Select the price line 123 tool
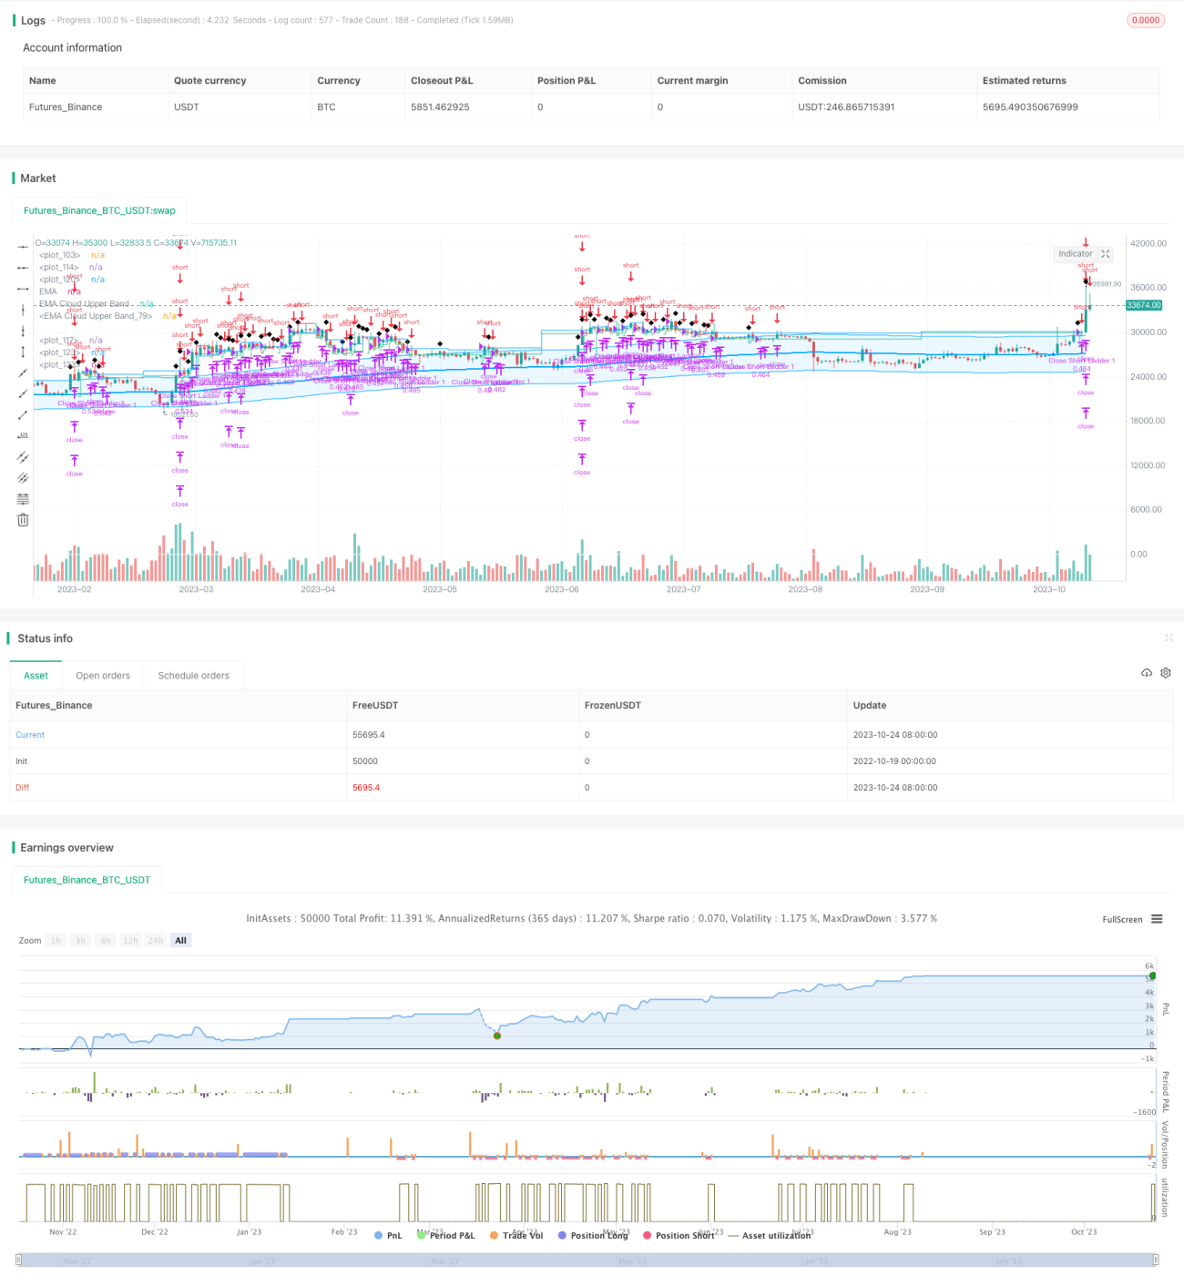This screenshot has height=1286, width=1184. click(23, 436)
